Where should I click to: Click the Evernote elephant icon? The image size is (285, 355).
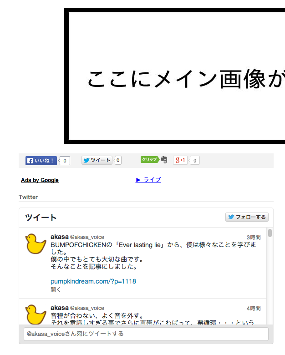pos(164,160)
